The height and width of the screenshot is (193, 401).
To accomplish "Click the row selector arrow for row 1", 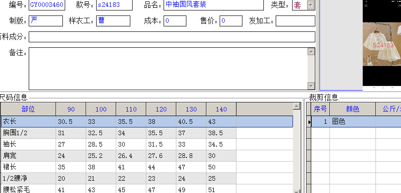I will tap(309, 122).
